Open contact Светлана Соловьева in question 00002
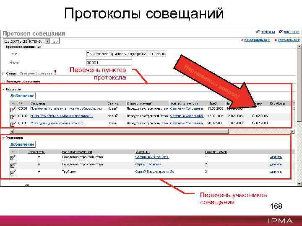The width and height of the screenshot is (302, 226). (x=186, y=116)
